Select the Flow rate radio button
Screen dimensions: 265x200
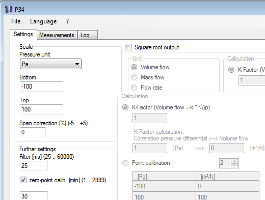134,88
